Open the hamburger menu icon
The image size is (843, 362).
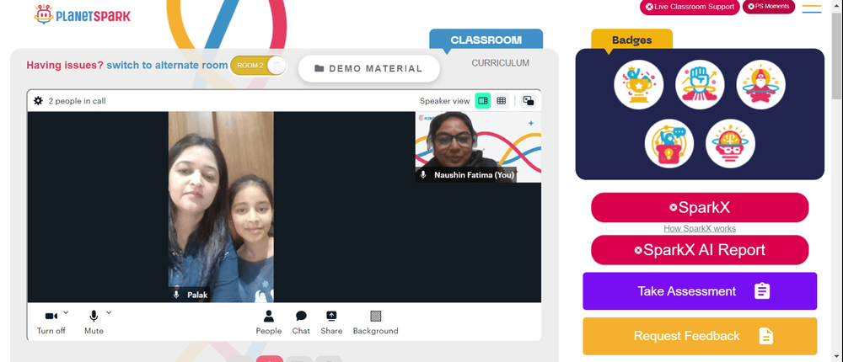point(811,8)
